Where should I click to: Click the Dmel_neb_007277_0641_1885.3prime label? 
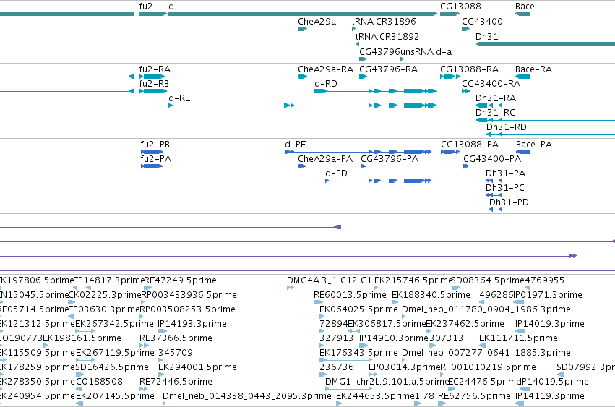(486, 353)
